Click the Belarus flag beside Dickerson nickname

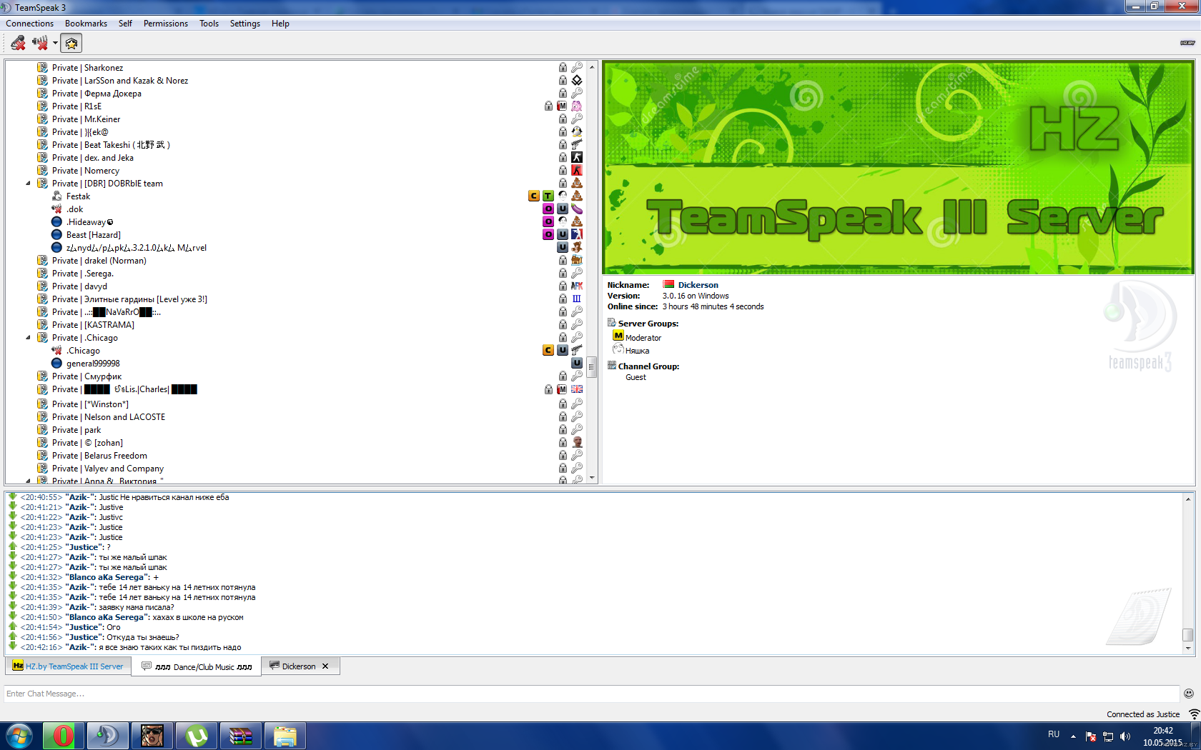pyautogui.click(x=669, y=284)
